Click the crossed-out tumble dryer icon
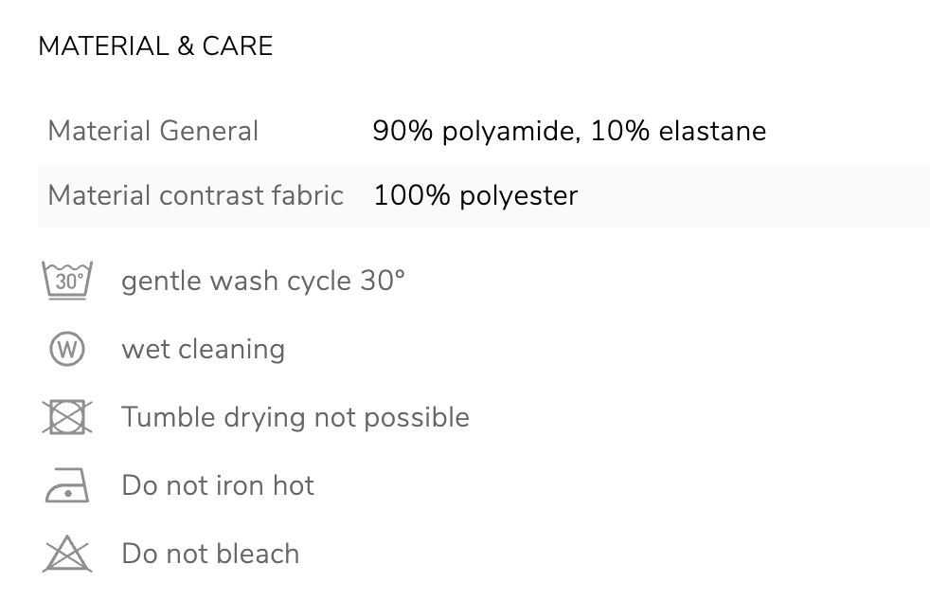 (67, 417)
